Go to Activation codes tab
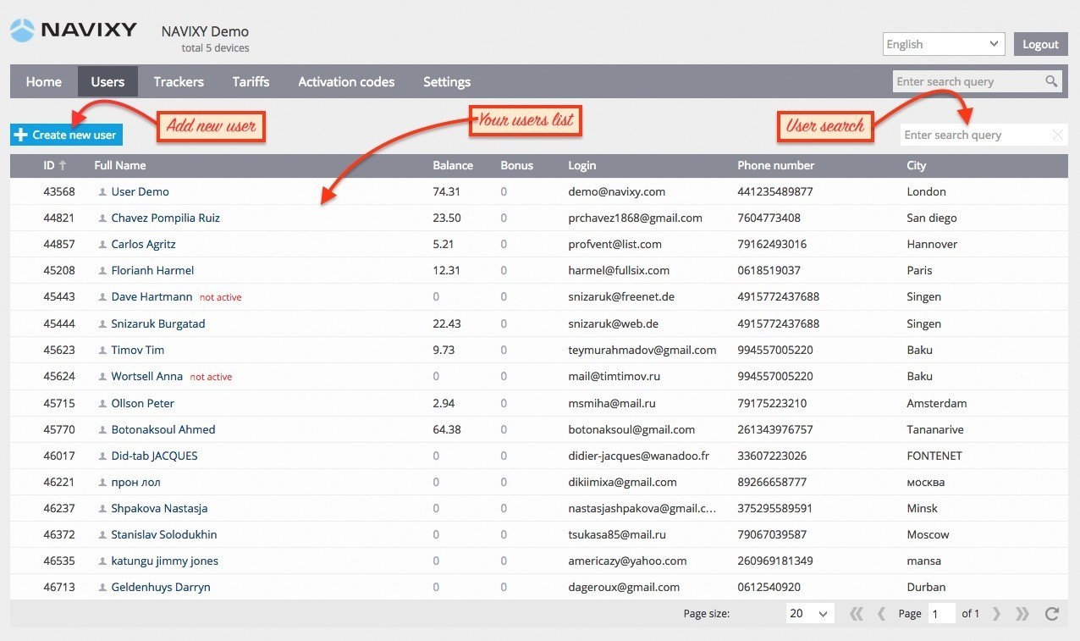 pos(346,82)
